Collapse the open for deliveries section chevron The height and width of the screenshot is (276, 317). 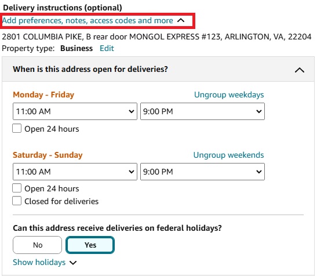point(300,70)
